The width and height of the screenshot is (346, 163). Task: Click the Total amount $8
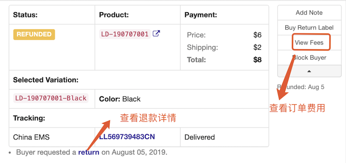click(x=257, y=60)
